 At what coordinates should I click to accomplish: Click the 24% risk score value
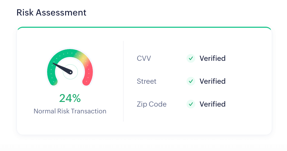[x=70, y=98]
